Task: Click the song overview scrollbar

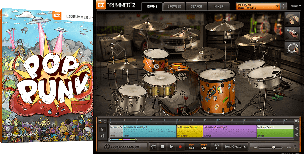Action: [123, 139]
